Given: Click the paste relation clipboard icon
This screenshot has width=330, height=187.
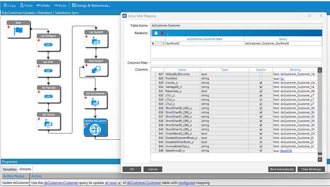Looking at the screenshot, I should point(156,33).
